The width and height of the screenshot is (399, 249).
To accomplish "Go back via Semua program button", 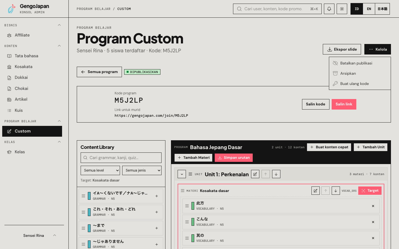I will [99, 72].
